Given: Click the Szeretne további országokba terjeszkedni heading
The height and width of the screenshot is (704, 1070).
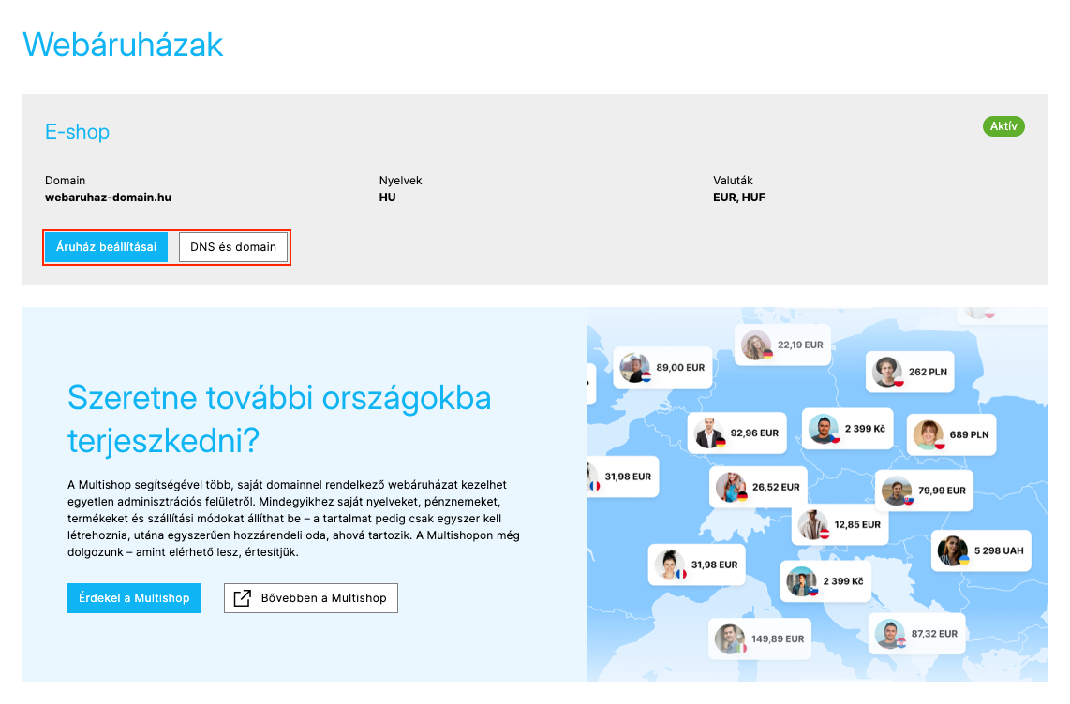Looking at the screenshot, I should 279,419.
